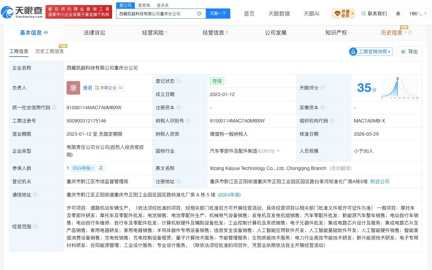Viewport: 432px width, 270px height.
Task: Click the chart icon beside 2024年报
Action: [x=101, y=168]
